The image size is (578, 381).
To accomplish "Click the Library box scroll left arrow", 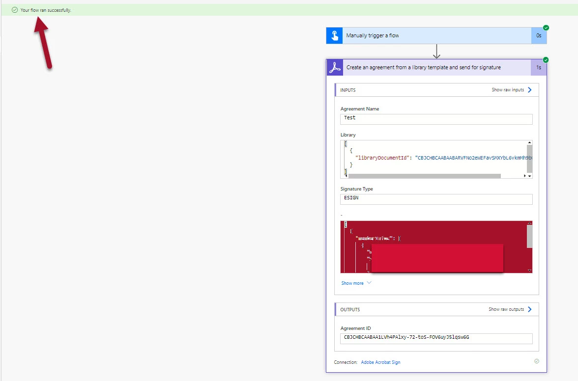I will (346, 176).
